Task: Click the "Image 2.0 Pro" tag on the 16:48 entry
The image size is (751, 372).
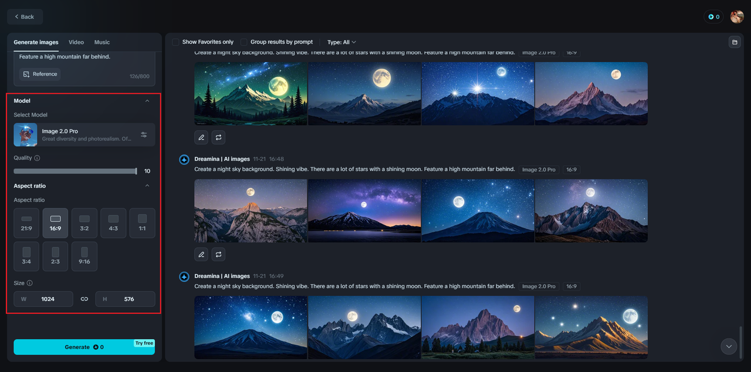Action: coord(539,170)
